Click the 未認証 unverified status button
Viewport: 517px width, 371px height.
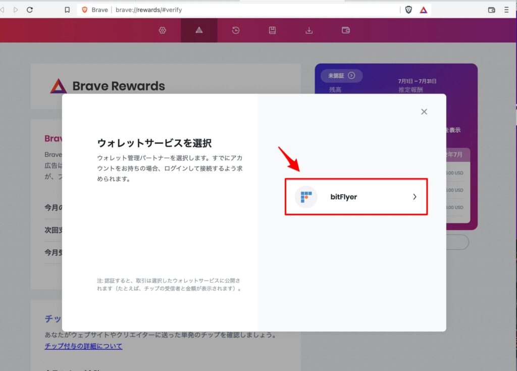(x=342, y=76)
